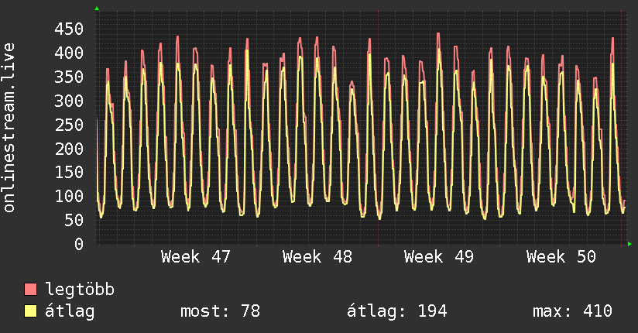Click the onlinestream.live vertical axis title
Screen dimensions: 638x333
(x=9, y=128)
